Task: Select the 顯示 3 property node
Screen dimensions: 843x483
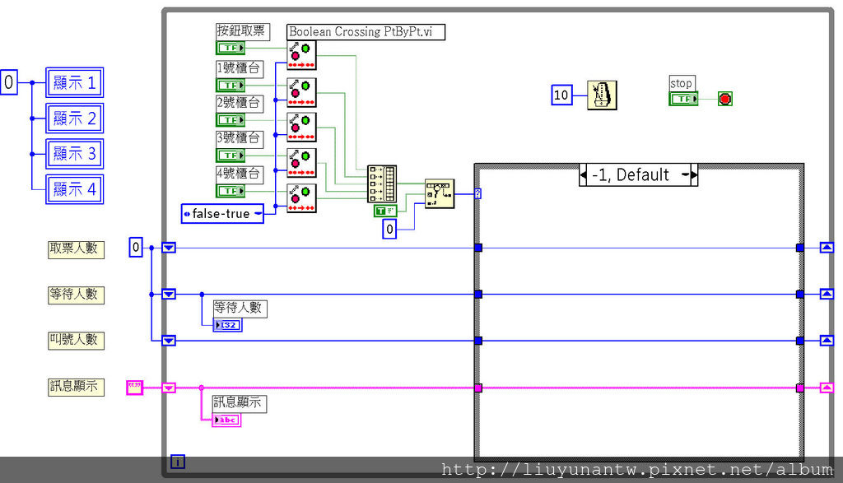Action: coord(74,154)
